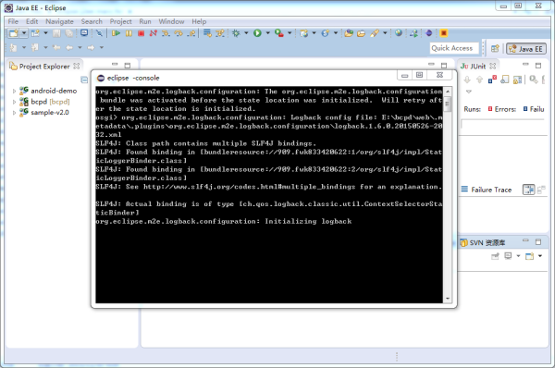Toggle Show Failures Only in JUnit
555x368 pixels.
pyautogui.click(x=492, y=80)
